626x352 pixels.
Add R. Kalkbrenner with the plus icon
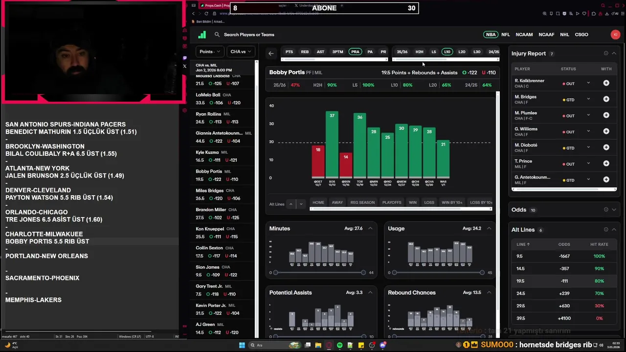tap(606, 83)
